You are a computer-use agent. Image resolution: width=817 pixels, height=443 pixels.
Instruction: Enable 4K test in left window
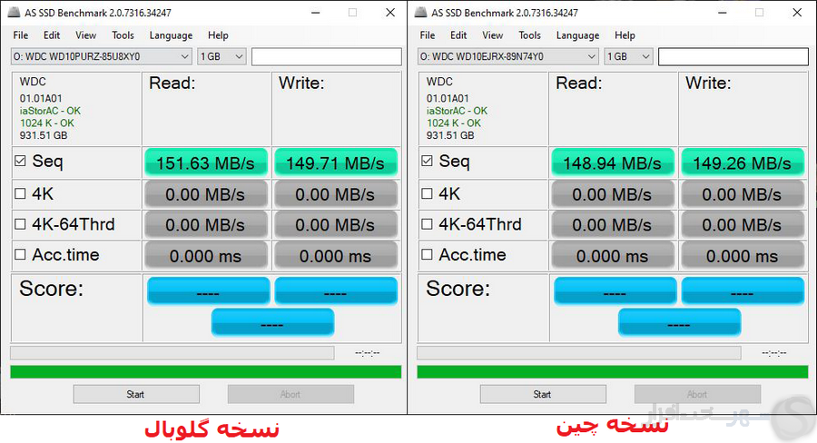(x=20, y=194)
